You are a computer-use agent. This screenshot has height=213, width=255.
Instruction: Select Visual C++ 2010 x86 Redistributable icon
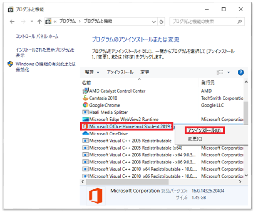tap(86, 176)
